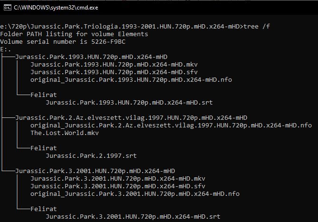Click Jurassic.Park.1993 .srt subtitle line
The height and width of the screenshot is (222, 318).
(129, 102)
